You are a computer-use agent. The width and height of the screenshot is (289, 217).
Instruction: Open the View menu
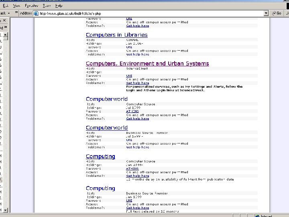pos(16,6)
